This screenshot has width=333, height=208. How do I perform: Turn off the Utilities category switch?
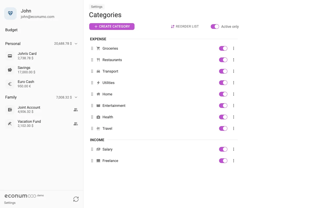(x=223, y=83)
